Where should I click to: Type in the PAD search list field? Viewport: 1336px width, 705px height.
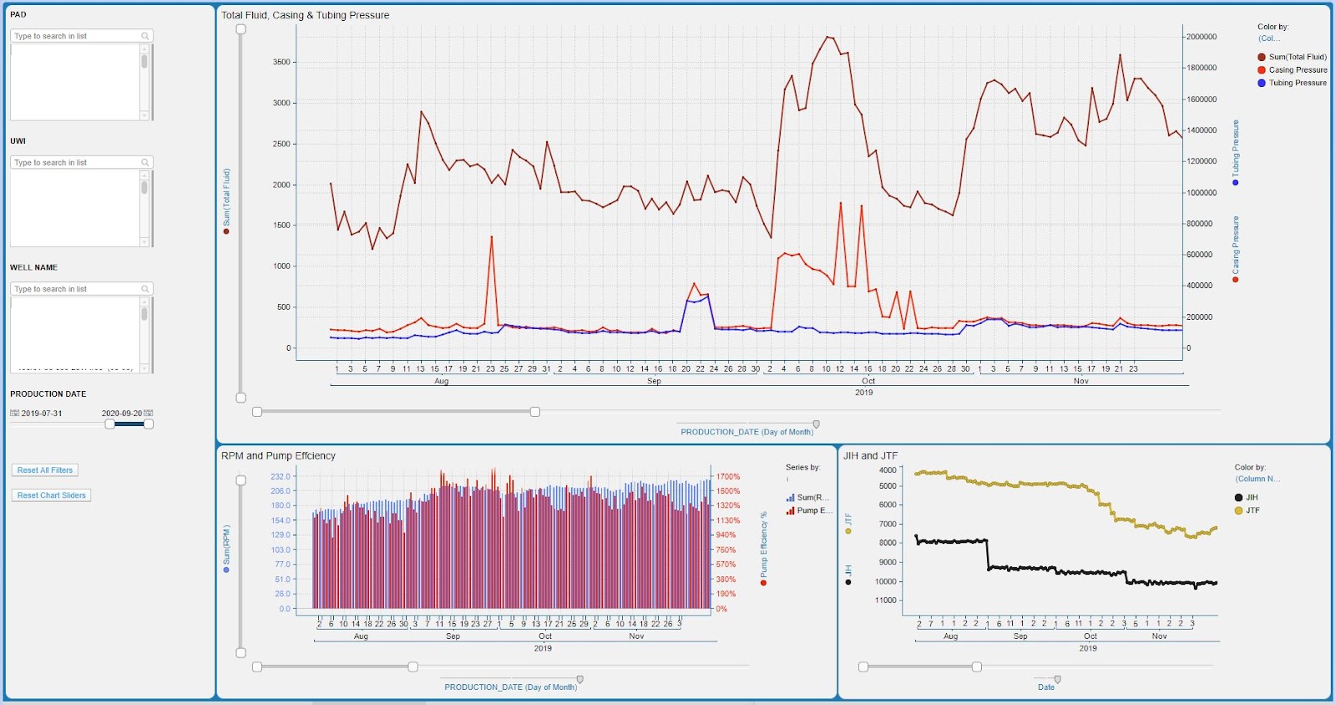pos(75,36)
